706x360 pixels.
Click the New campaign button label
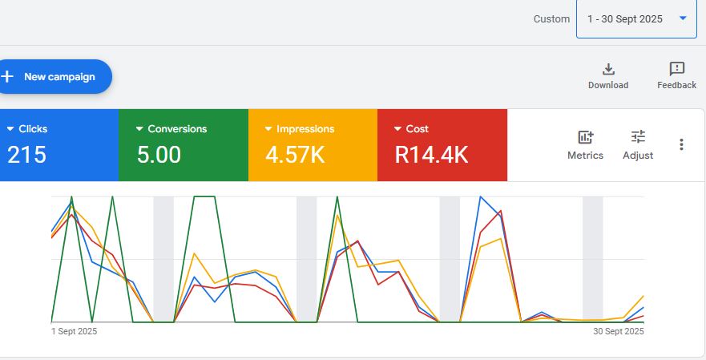[x=59, y=77]
